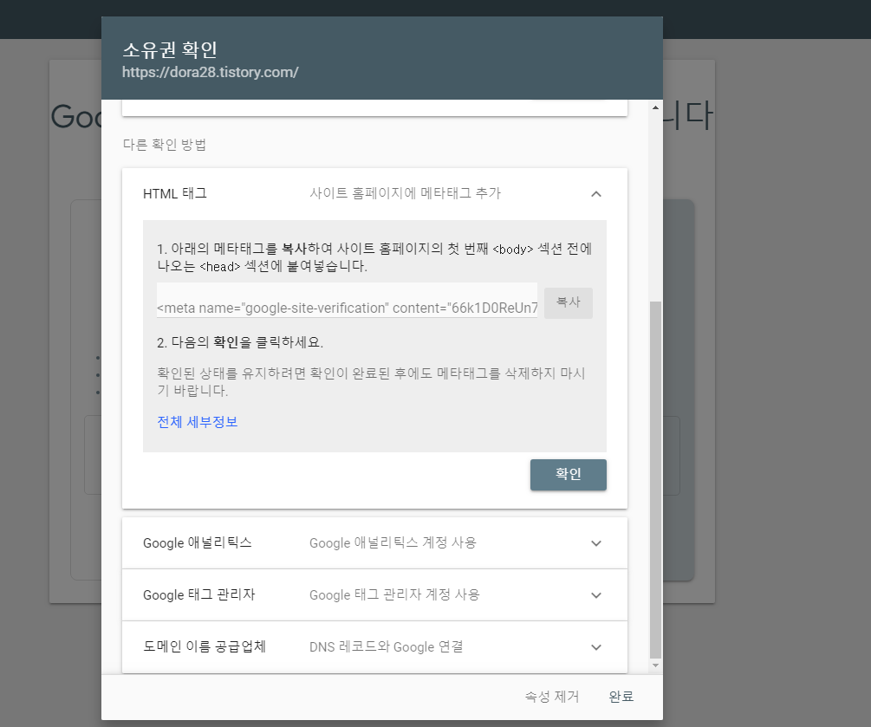The width and height of the screenshot is (871, 727).
Task: Click the dialog's vertical scrollbar thumb
Action: 655,480
